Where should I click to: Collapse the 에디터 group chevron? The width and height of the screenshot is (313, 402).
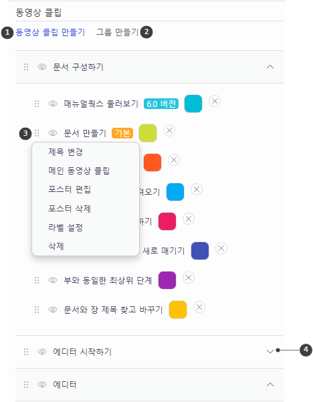point(270,385)
